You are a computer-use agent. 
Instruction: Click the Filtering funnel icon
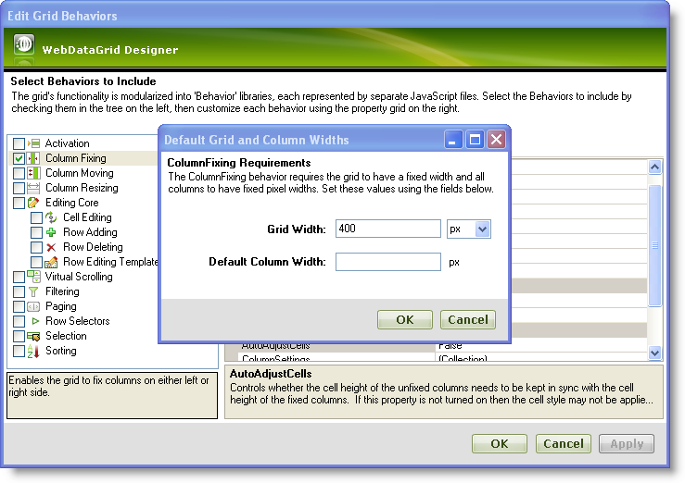coord(33,291)
